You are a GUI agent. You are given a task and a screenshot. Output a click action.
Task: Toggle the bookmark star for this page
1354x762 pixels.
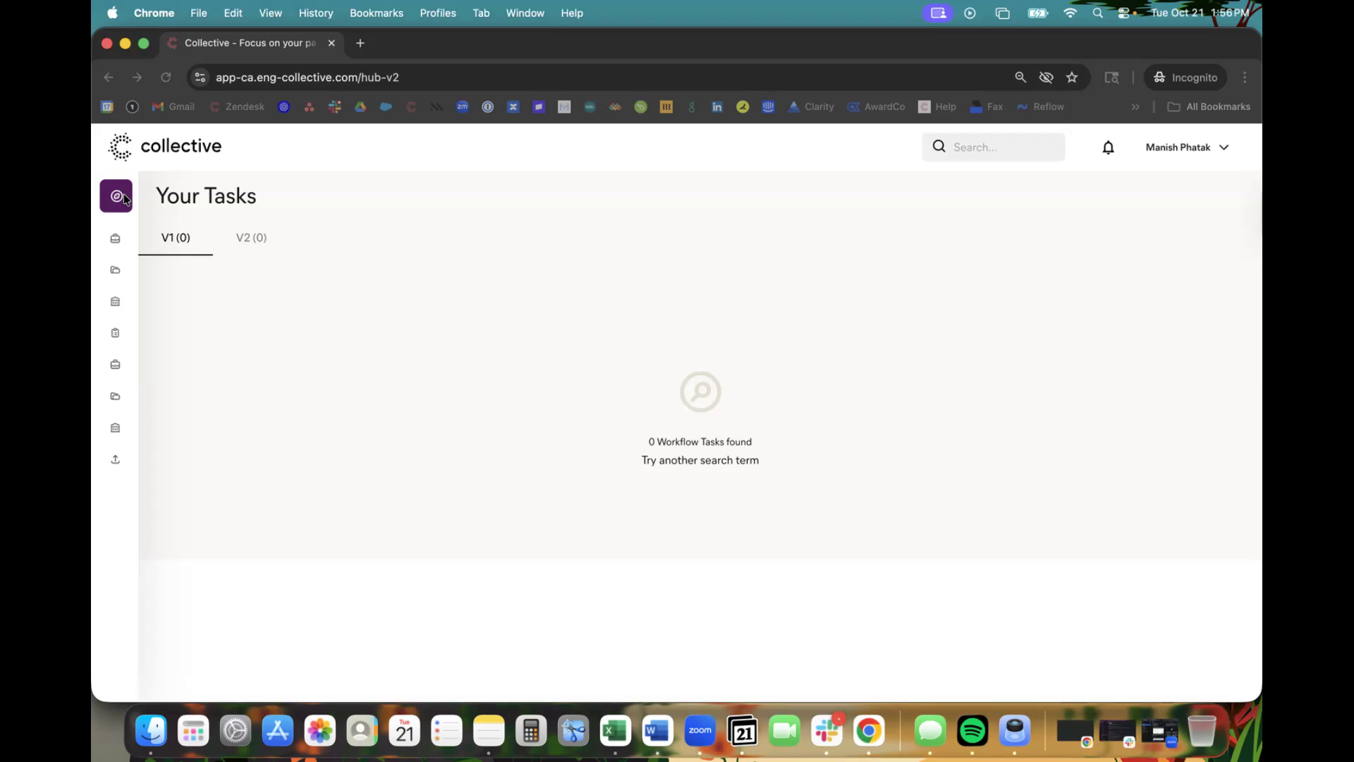(1072, 78)
